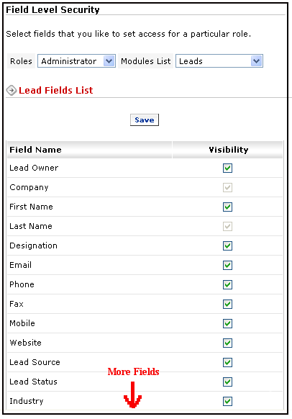
Task: Click the Save button
Action: 145,120
